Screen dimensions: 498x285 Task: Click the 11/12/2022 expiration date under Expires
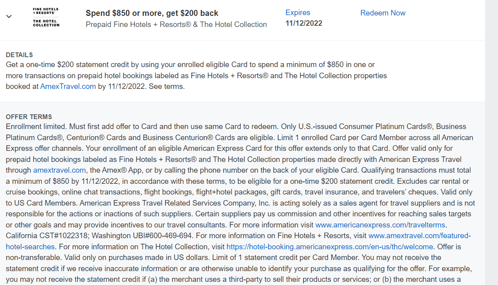(304, 23)
